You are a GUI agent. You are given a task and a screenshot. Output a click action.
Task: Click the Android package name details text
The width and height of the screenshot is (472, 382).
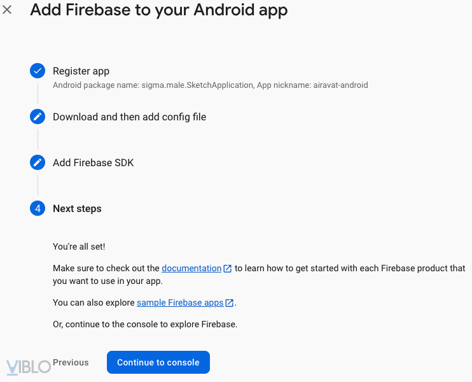click(x=210, y=85)
